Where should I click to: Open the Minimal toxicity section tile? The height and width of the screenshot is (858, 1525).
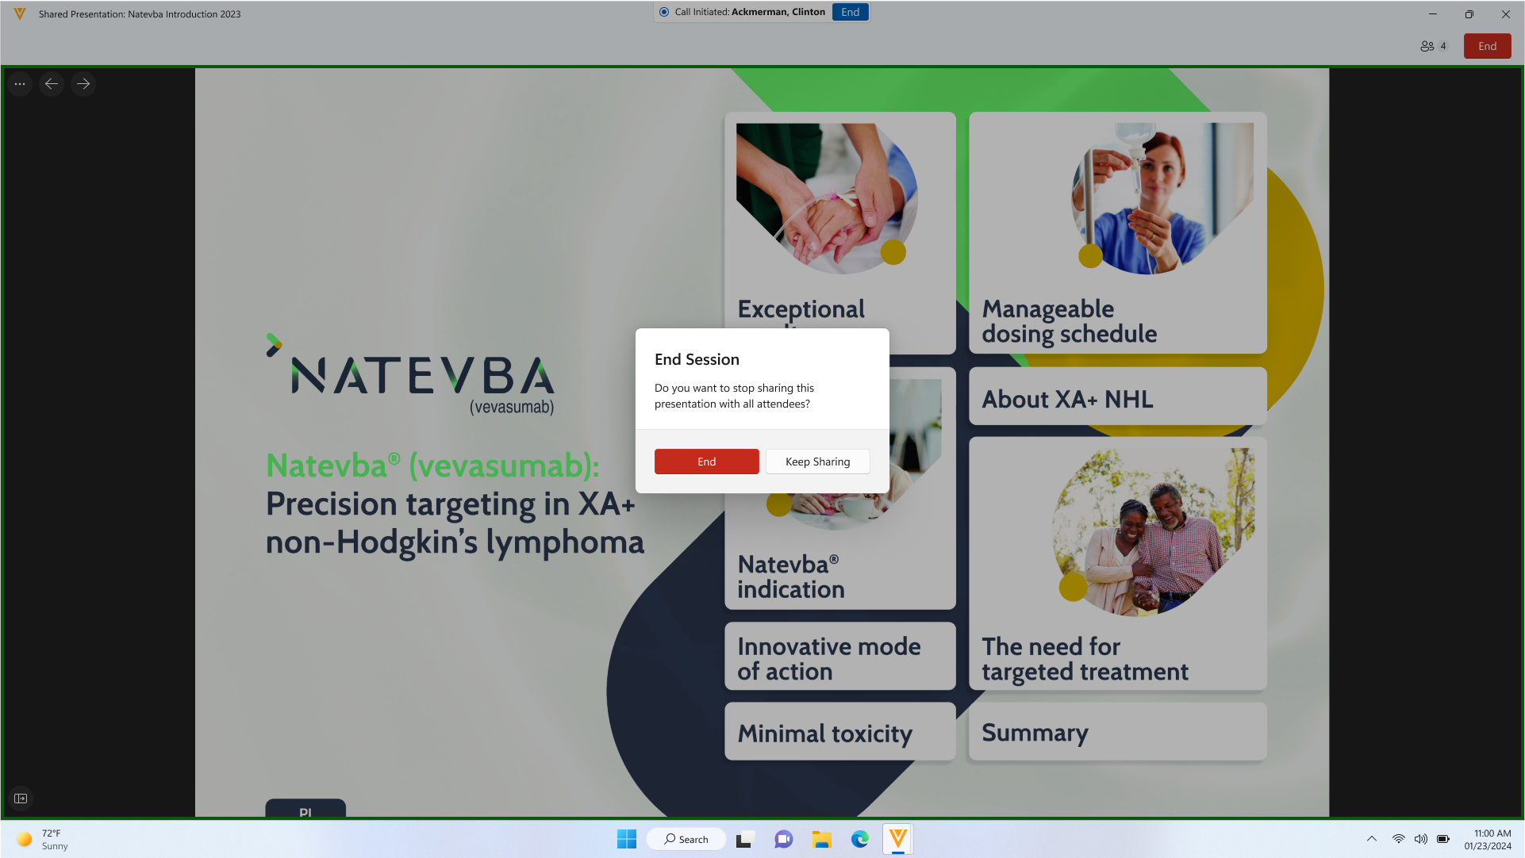coord(839,734)
